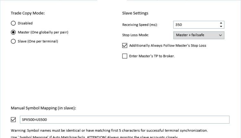The width and height of the screenshot is (241, 138).
Task: Click the Receiving Speed (ms) label
Action: point(142,25)
